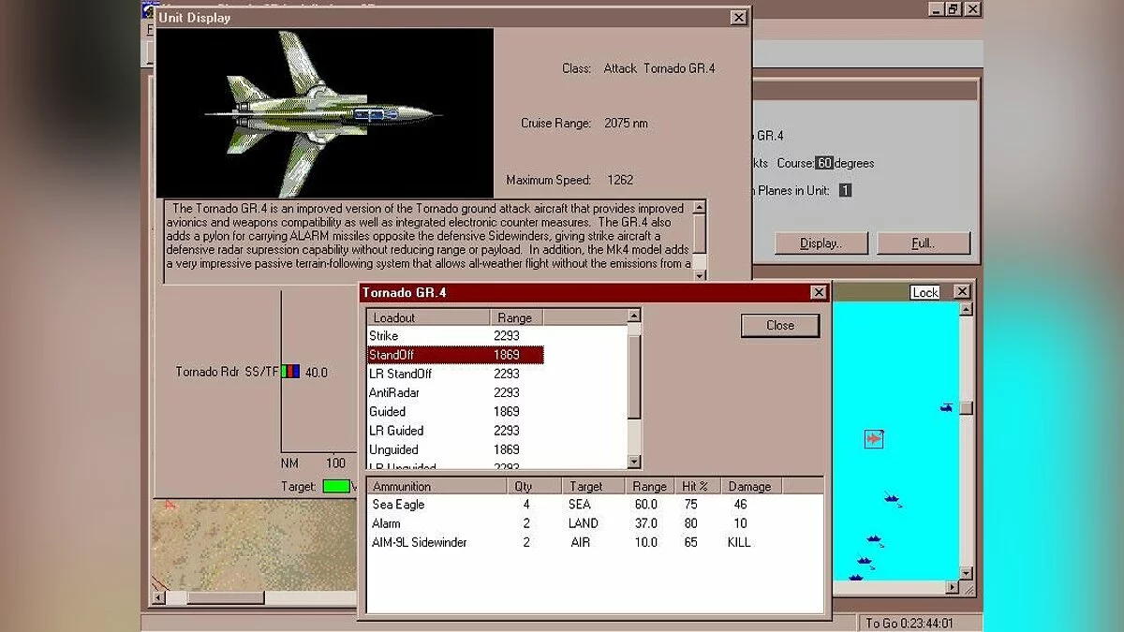This screenshot has height=632, width=1124.
Task: Select the Alarm ammunition row
Action: click(x=595, y=523)
